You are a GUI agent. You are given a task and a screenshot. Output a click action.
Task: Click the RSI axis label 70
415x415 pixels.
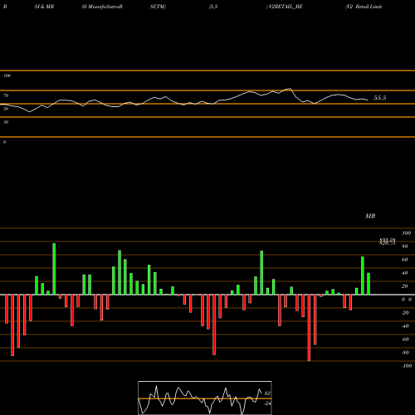[6, 95]
